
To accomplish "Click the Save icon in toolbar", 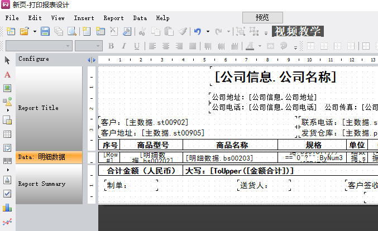I will (46, 32).
